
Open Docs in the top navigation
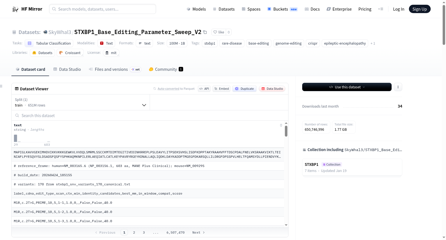(x=312, y=9)
